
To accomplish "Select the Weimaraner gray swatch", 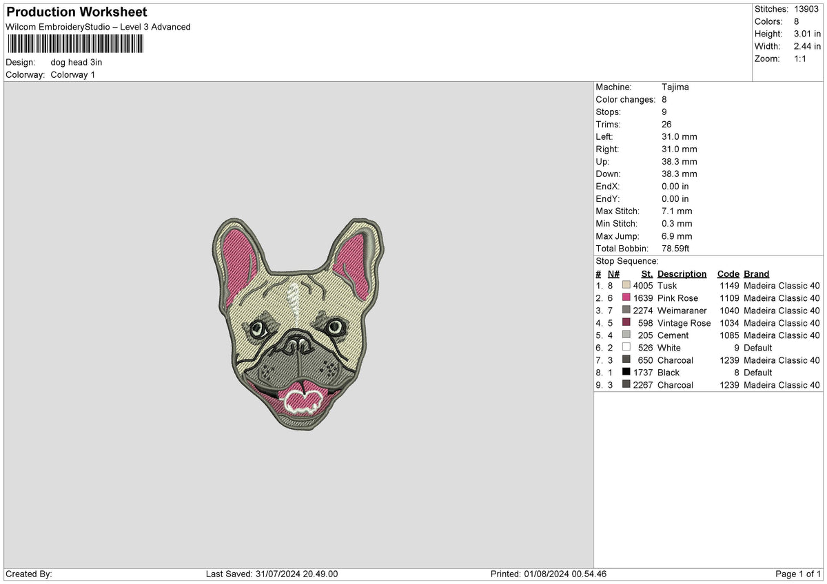I will (x=626, y=311).
